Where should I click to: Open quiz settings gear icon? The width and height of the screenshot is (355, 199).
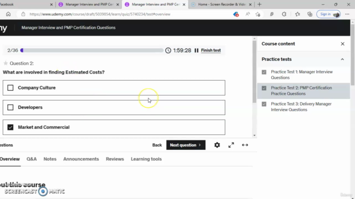pyautogui.click(x=217, y=145)
